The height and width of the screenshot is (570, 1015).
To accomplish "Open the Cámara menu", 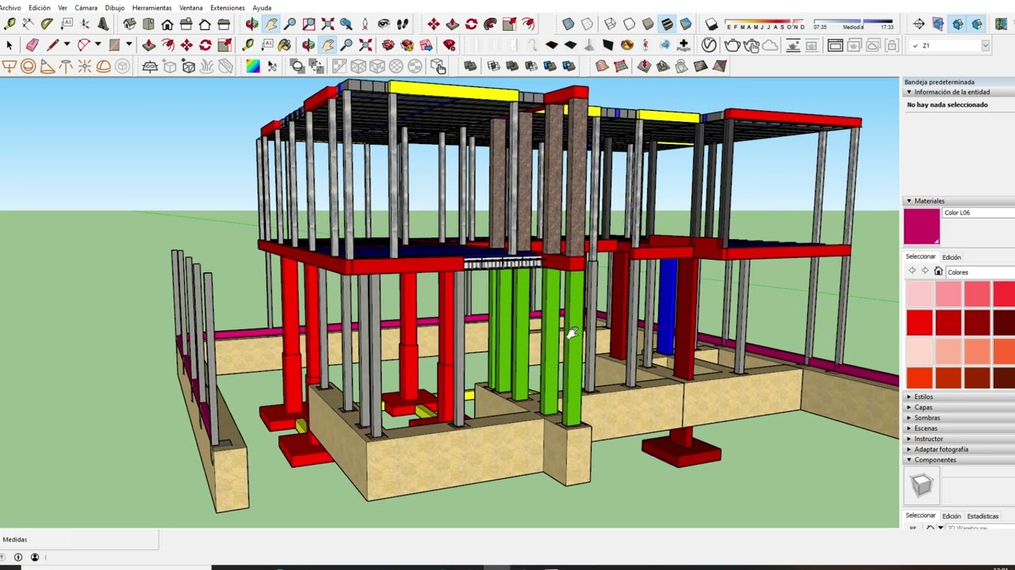I will click(86, 8).
